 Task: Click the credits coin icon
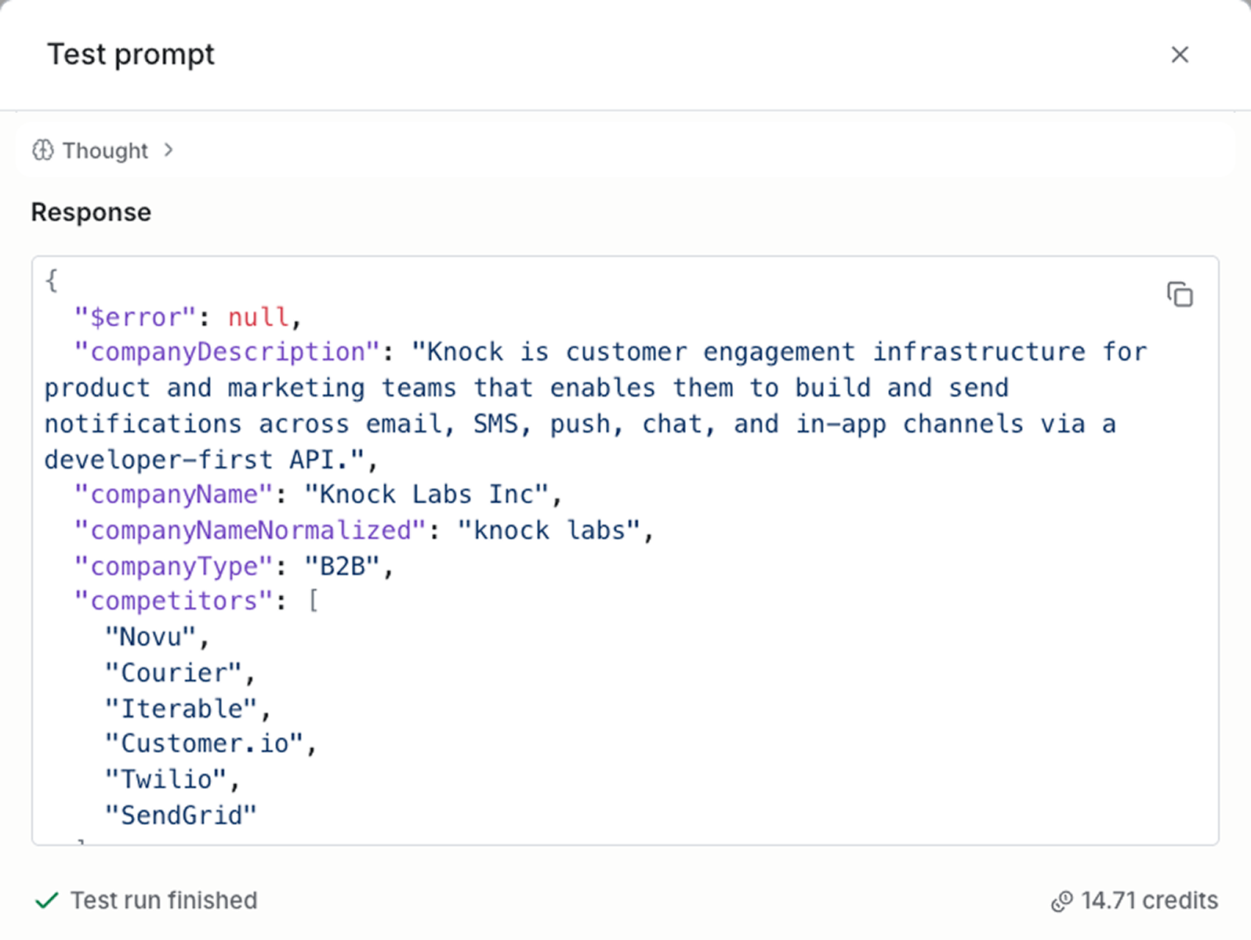tap(1062, 902)
